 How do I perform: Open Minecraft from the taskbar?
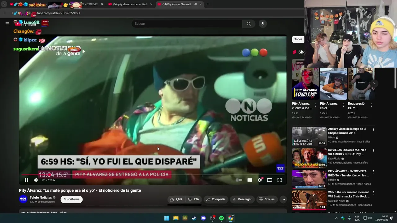click(x=185, y=218)
